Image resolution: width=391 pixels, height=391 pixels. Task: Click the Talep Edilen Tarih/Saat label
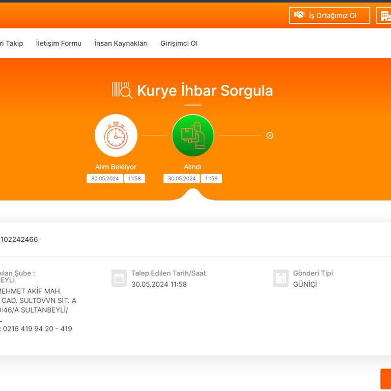pos(169,273)
